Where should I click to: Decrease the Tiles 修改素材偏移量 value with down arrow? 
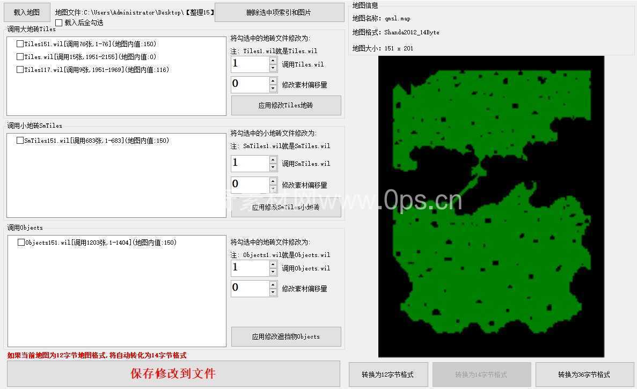point(273,89)
